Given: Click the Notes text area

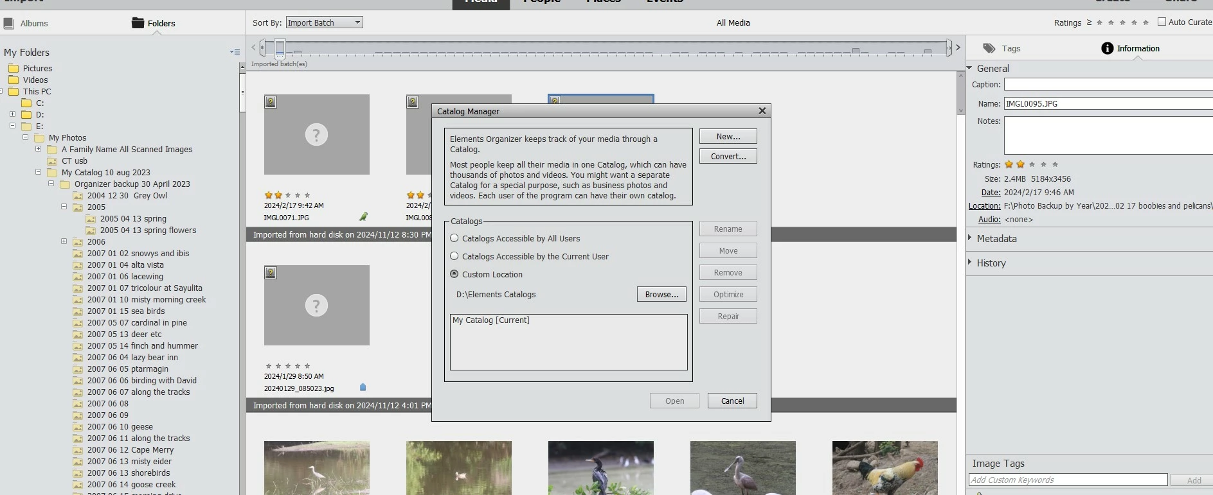Looking at the screenshot, I should pyautogui.click(x=1108, y=135).
